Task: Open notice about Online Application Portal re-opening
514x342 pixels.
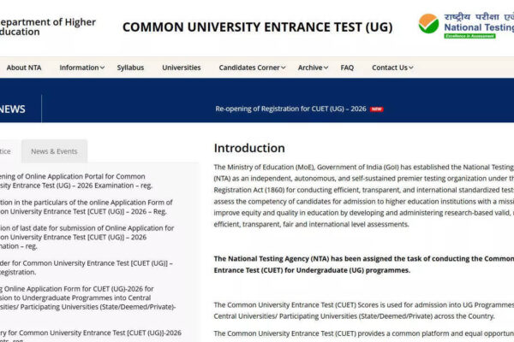Action: click(76, 181)
